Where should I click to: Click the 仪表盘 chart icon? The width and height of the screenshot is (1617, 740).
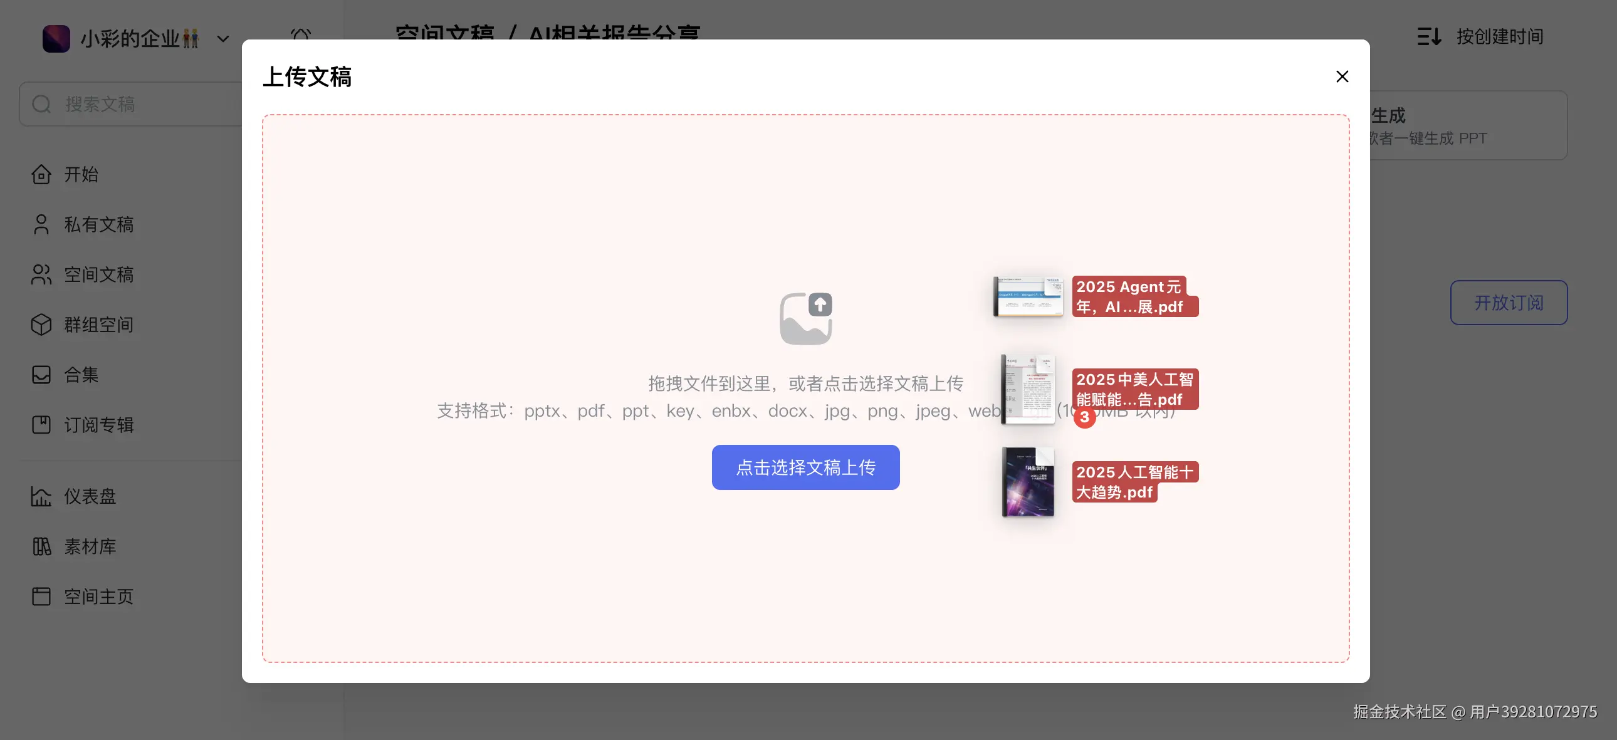(41, 496)
